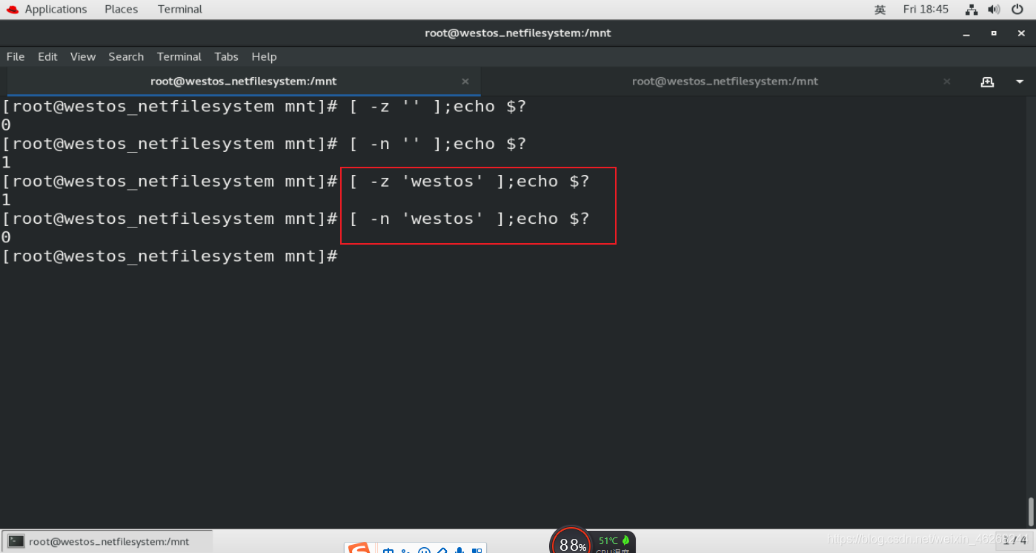This screenshot has width=1036, height=553.
Task: Click the window title root@westos_netfilesystem:/mnt
Action: [x=518, y=33]
